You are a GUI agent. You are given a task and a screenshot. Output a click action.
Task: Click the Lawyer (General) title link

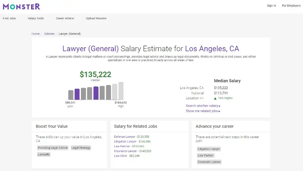pos(91,49)
